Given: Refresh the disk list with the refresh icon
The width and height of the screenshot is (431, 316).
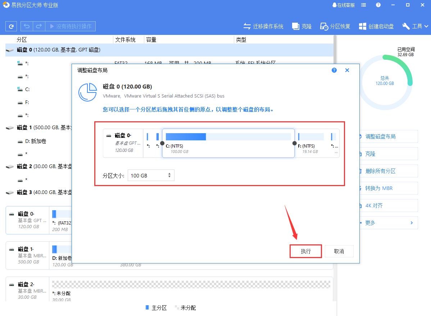Looking at the screenshot, I should [x=11, y=26].
